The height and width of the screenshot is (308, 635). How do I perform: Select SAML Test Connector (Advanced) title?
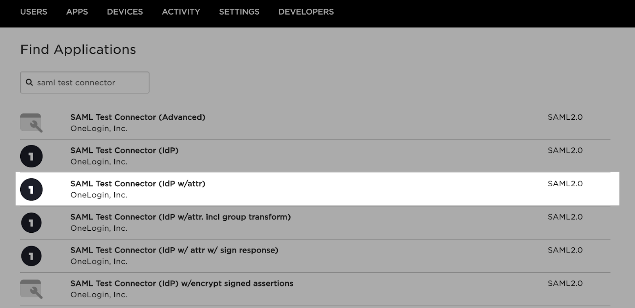(138, 117)
